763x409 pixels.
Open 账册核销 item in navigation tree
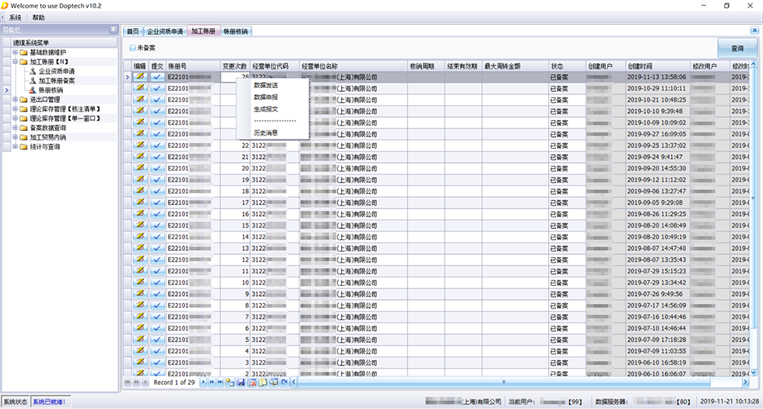point(51,90)
